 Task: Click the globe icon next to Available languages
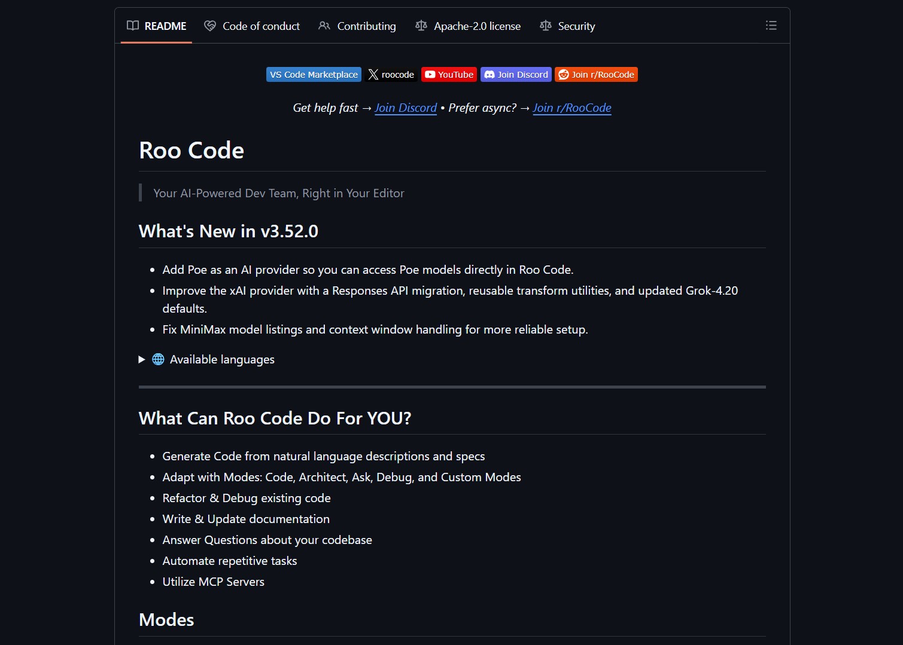coord(158,359)
